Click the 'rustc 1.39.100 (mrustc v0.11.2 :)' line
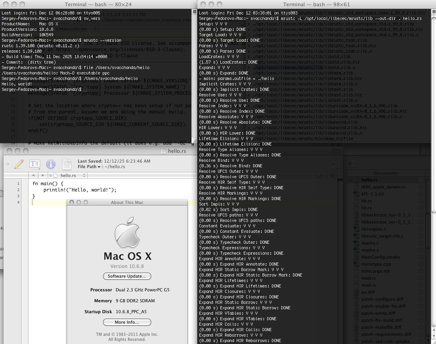The width and height of the screenshot is (436, 344). [x=40, y=46]
